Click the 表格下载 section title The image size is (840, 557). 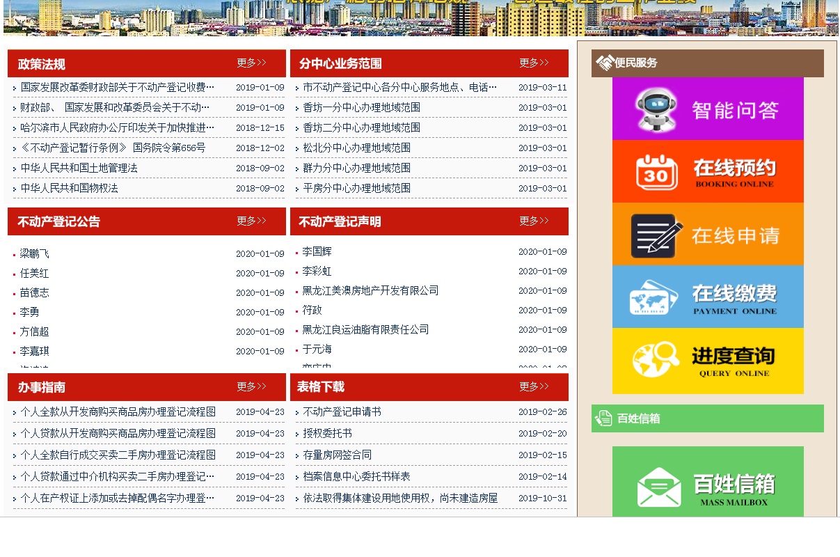(x=321, y=386)
